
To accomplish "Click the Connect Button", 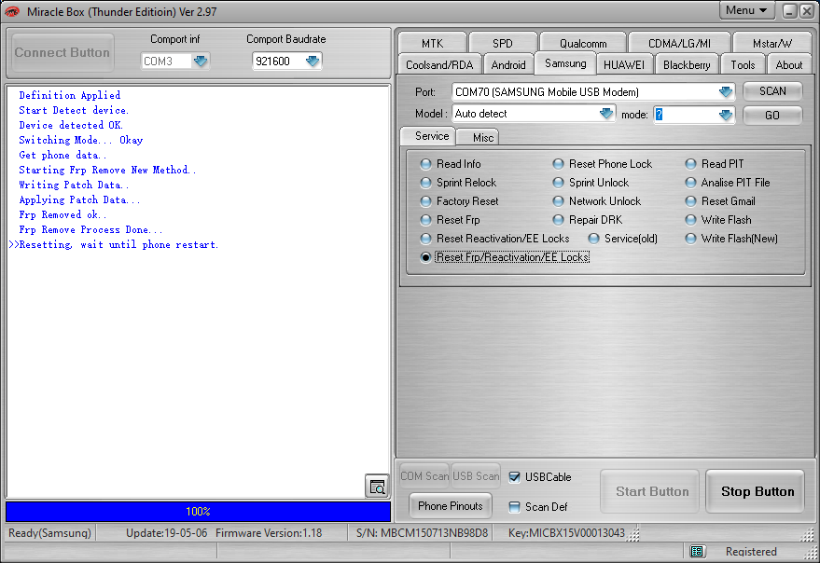I will [63, 52].
